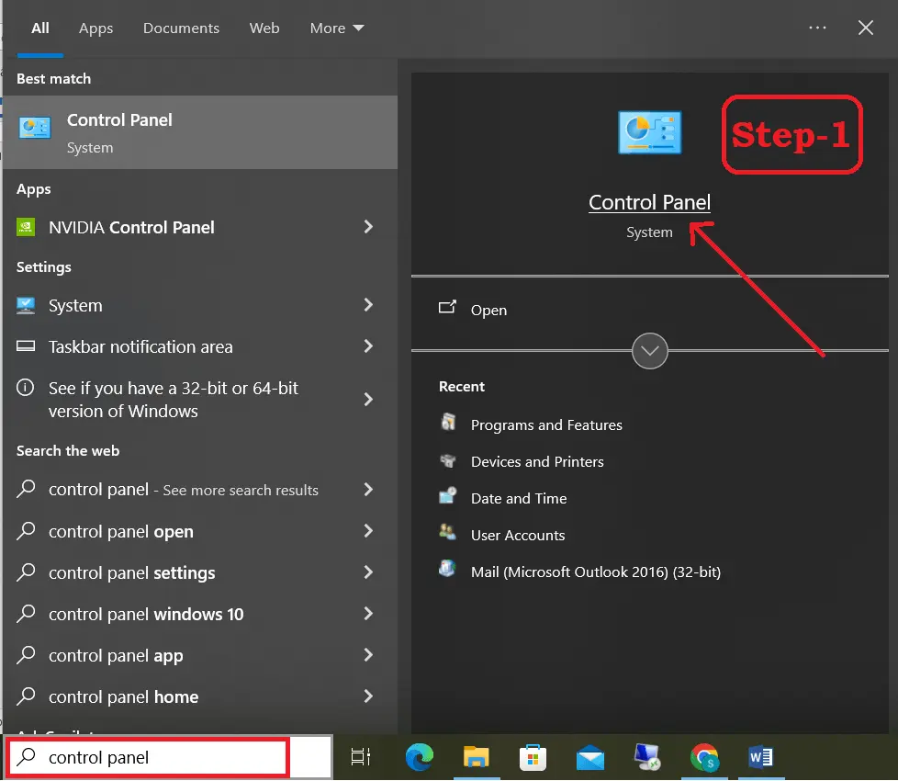
Task: Click the Programs and Features icon
Action: click(x=448, y=423)
